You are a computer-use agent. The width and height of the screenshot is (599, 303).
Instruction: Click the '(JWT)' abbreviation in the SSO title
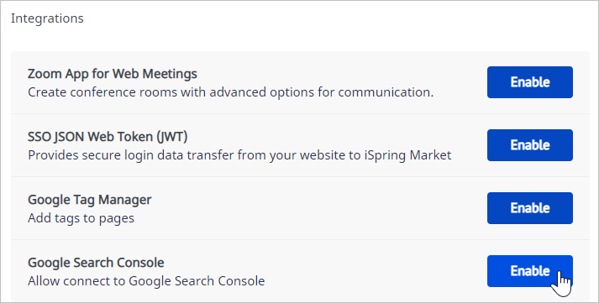pyautogui.click(x=171, y=137)
